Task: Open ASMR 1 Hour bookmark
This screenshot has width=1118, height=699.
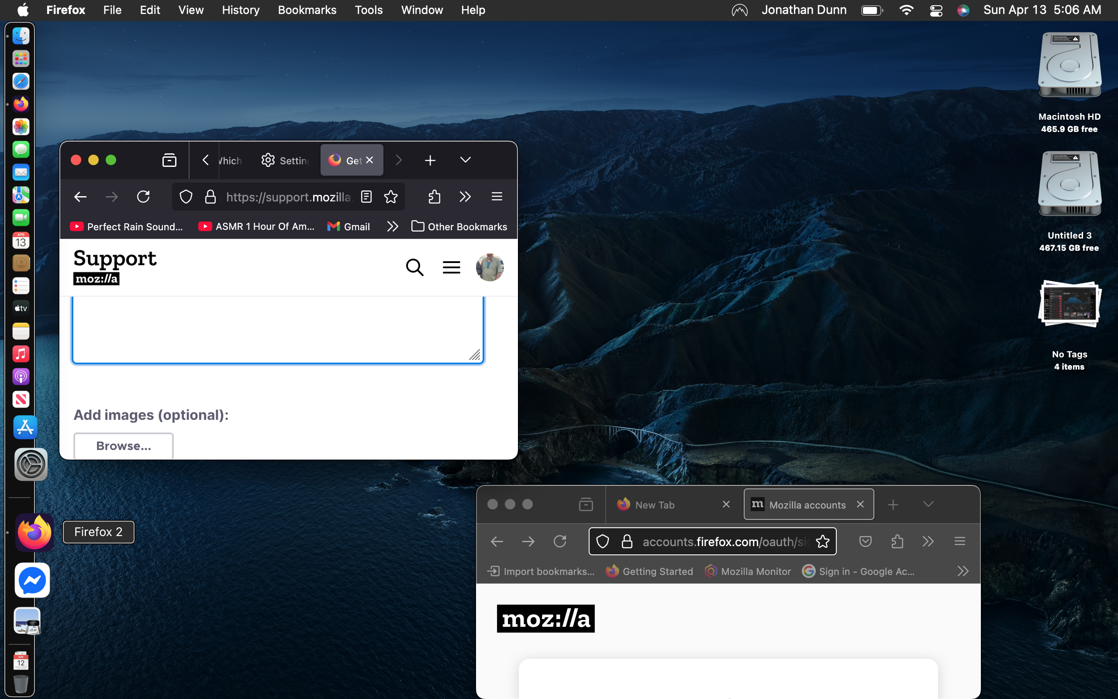Action: coord(256,227)
